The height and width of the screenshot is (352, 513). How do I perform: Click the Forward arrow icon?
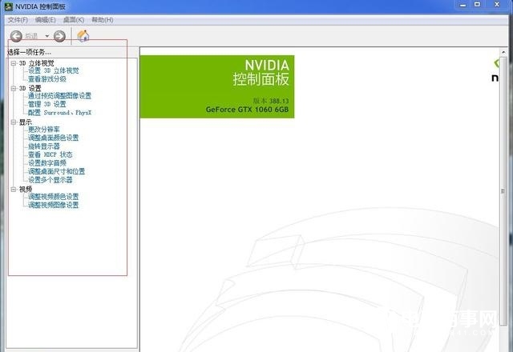(x=59, y=36)
